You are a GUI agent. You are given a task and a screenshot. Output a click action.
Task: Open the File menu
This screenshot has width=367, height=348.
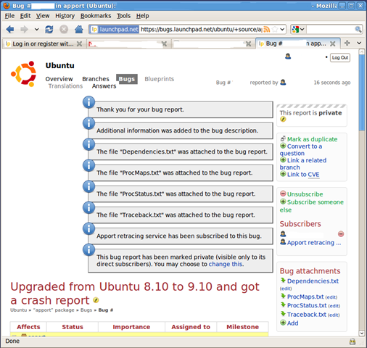click(x=9, y=16)
